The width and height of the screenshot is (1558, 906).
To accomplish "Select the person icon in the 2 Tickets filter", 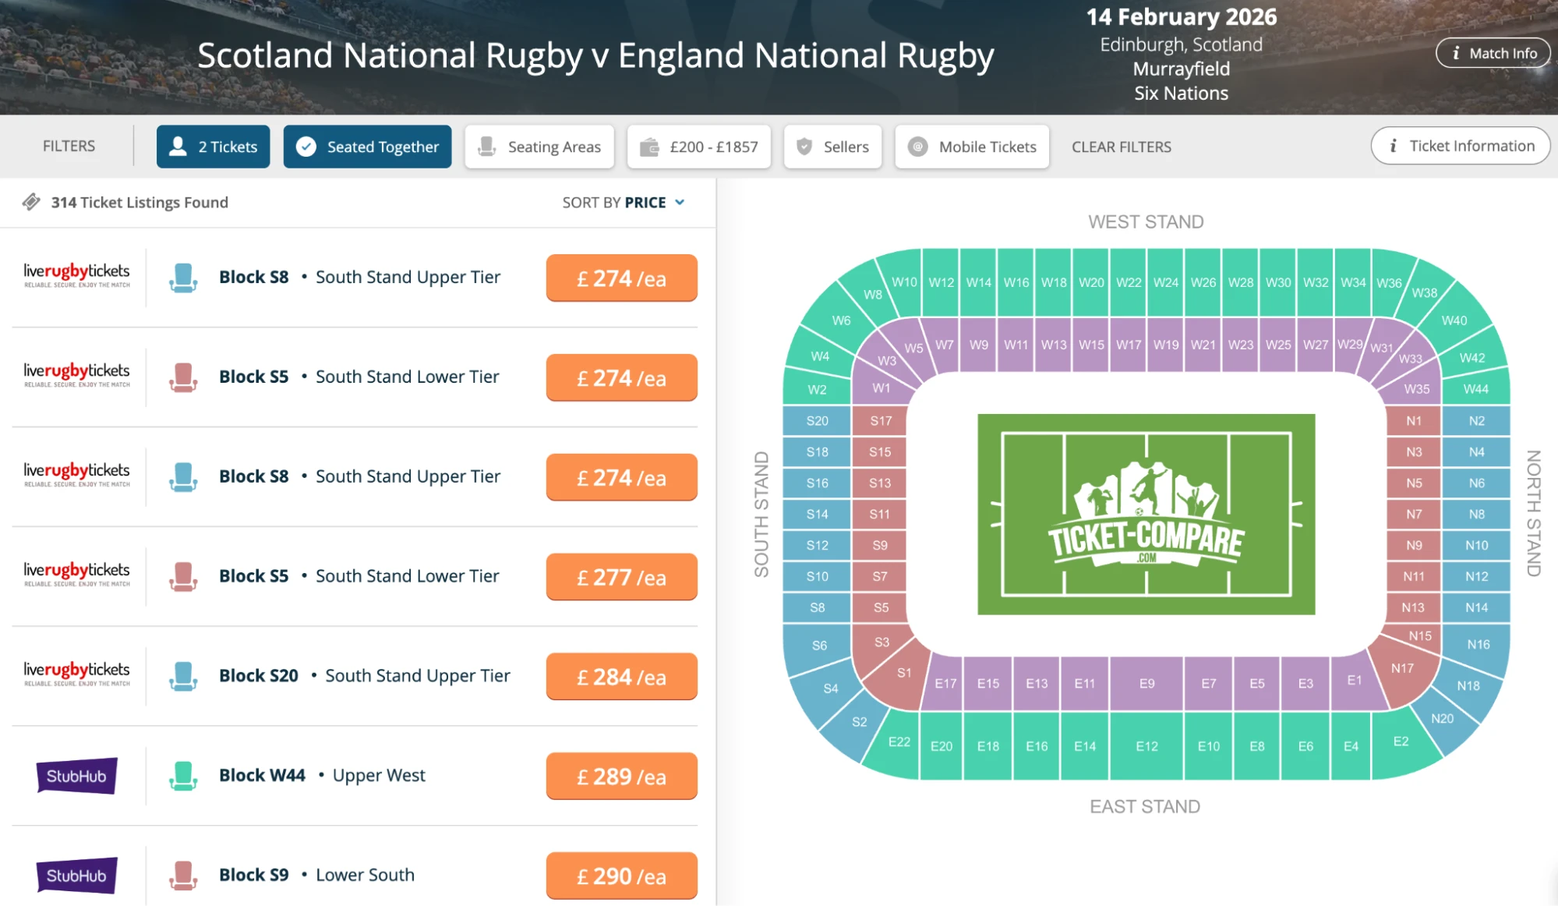I will (x=178, y=146).
